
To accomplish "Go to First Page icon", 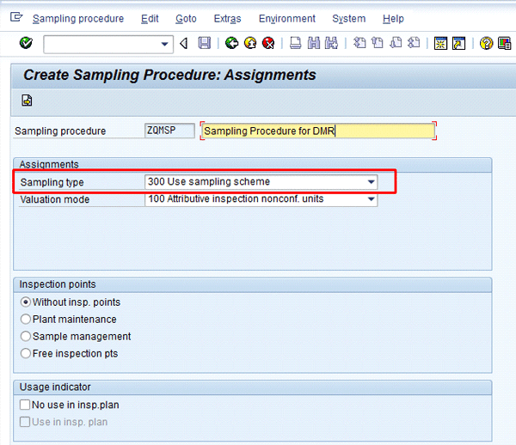I will 359,43.
